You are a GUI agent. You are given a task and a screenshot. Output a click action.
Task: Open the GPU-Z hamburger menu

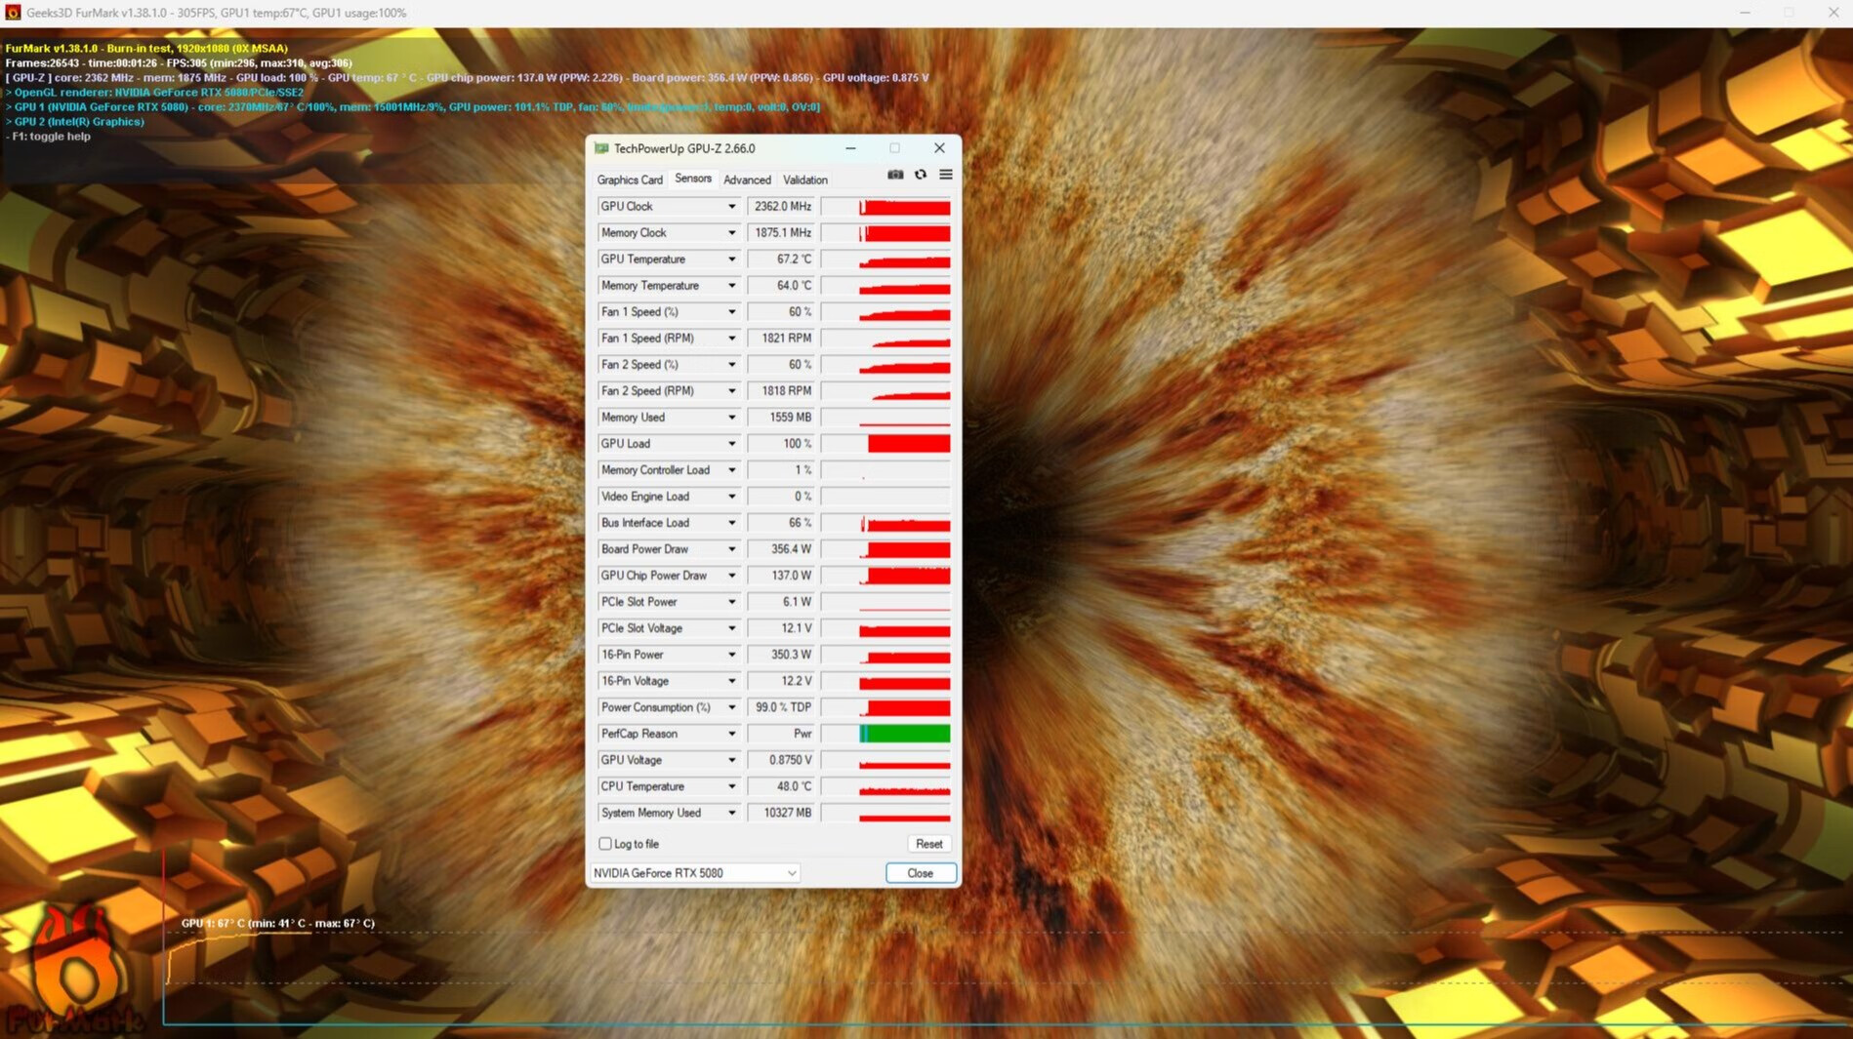point(946,175)
